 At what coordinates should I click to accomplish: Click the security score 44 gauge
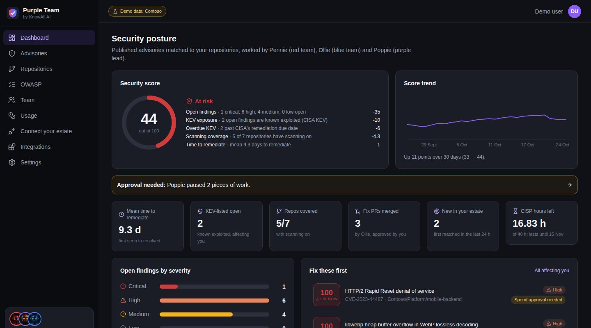[149, 122]
